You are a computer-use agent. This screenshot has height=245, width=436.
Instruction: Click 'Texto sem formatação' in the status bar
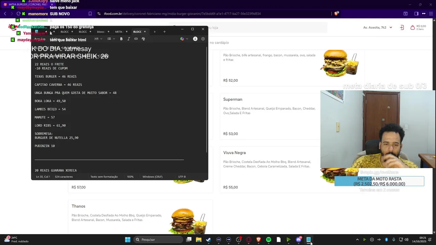(x=104, y=177)
